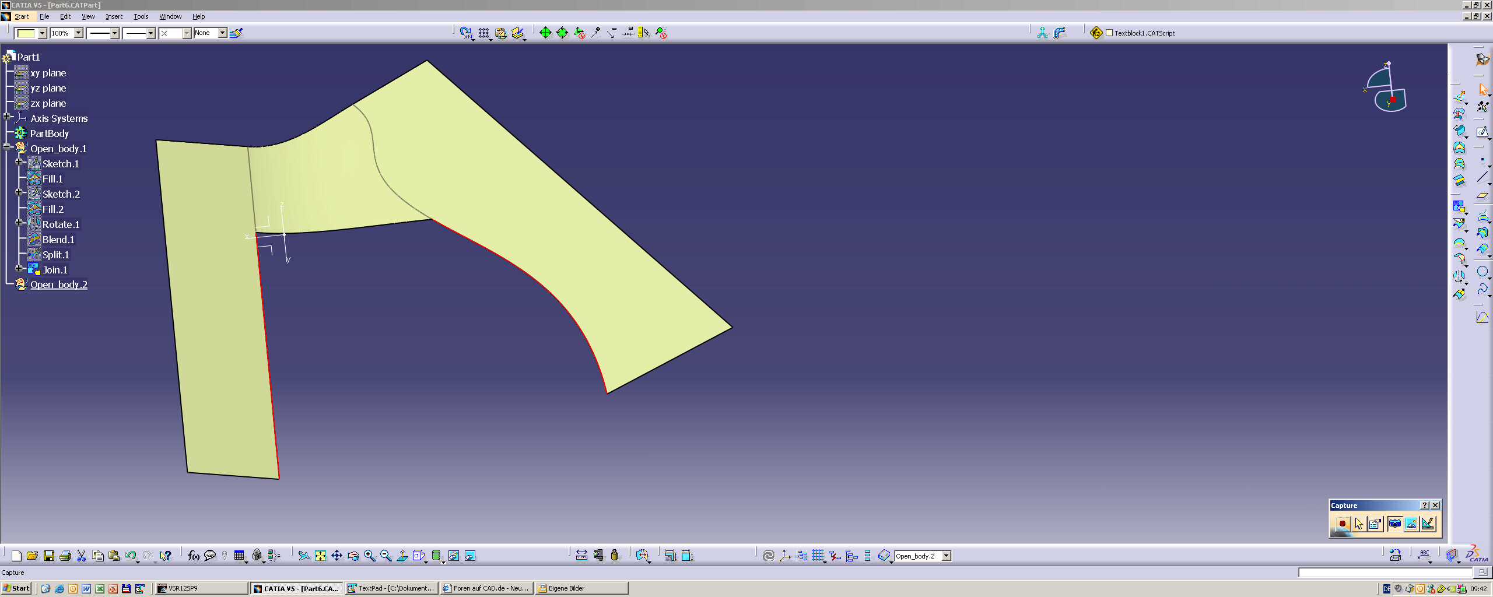
Task: Toggle the Hide/Show icon in view toolbar
Action: (453, 556)
